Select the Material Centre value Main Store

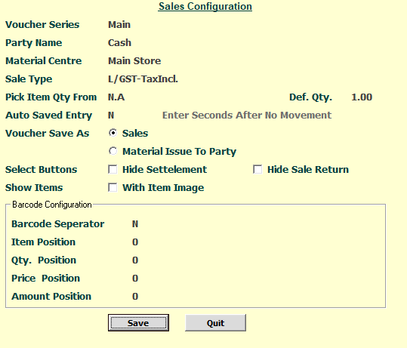(134, 61)
